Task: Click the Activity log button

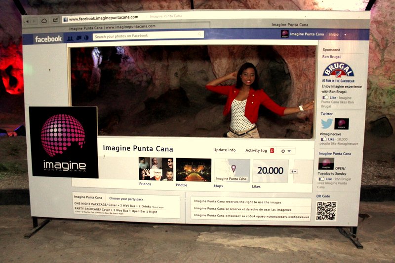Action: (x=256, y=150)
